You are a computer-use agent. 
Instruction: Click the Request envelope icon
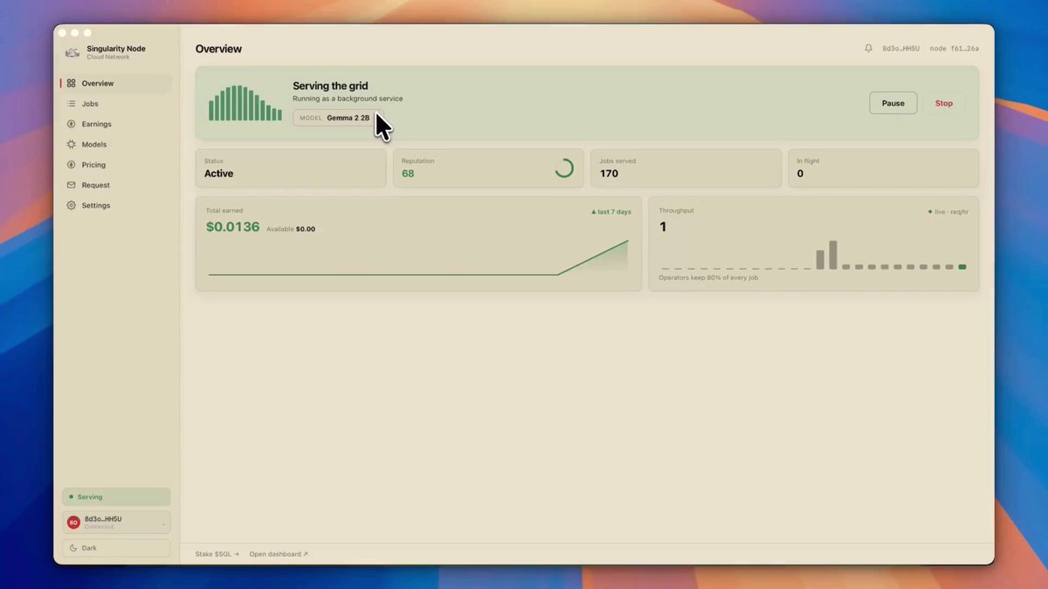pos(72,185)
